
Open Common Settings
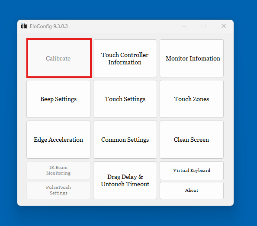click(125, 140)
